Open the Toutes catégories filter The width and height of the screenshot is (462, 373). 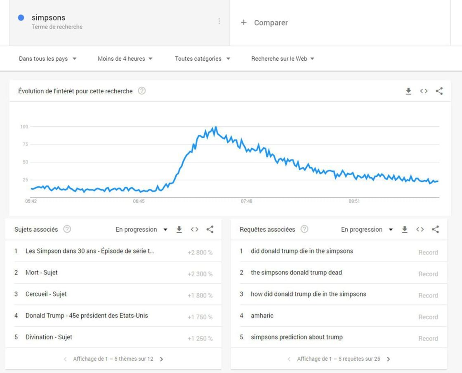click(x=203, y=59)
